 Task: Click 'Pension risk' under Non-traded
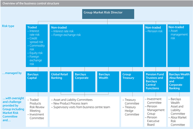[x=154, y=31]
